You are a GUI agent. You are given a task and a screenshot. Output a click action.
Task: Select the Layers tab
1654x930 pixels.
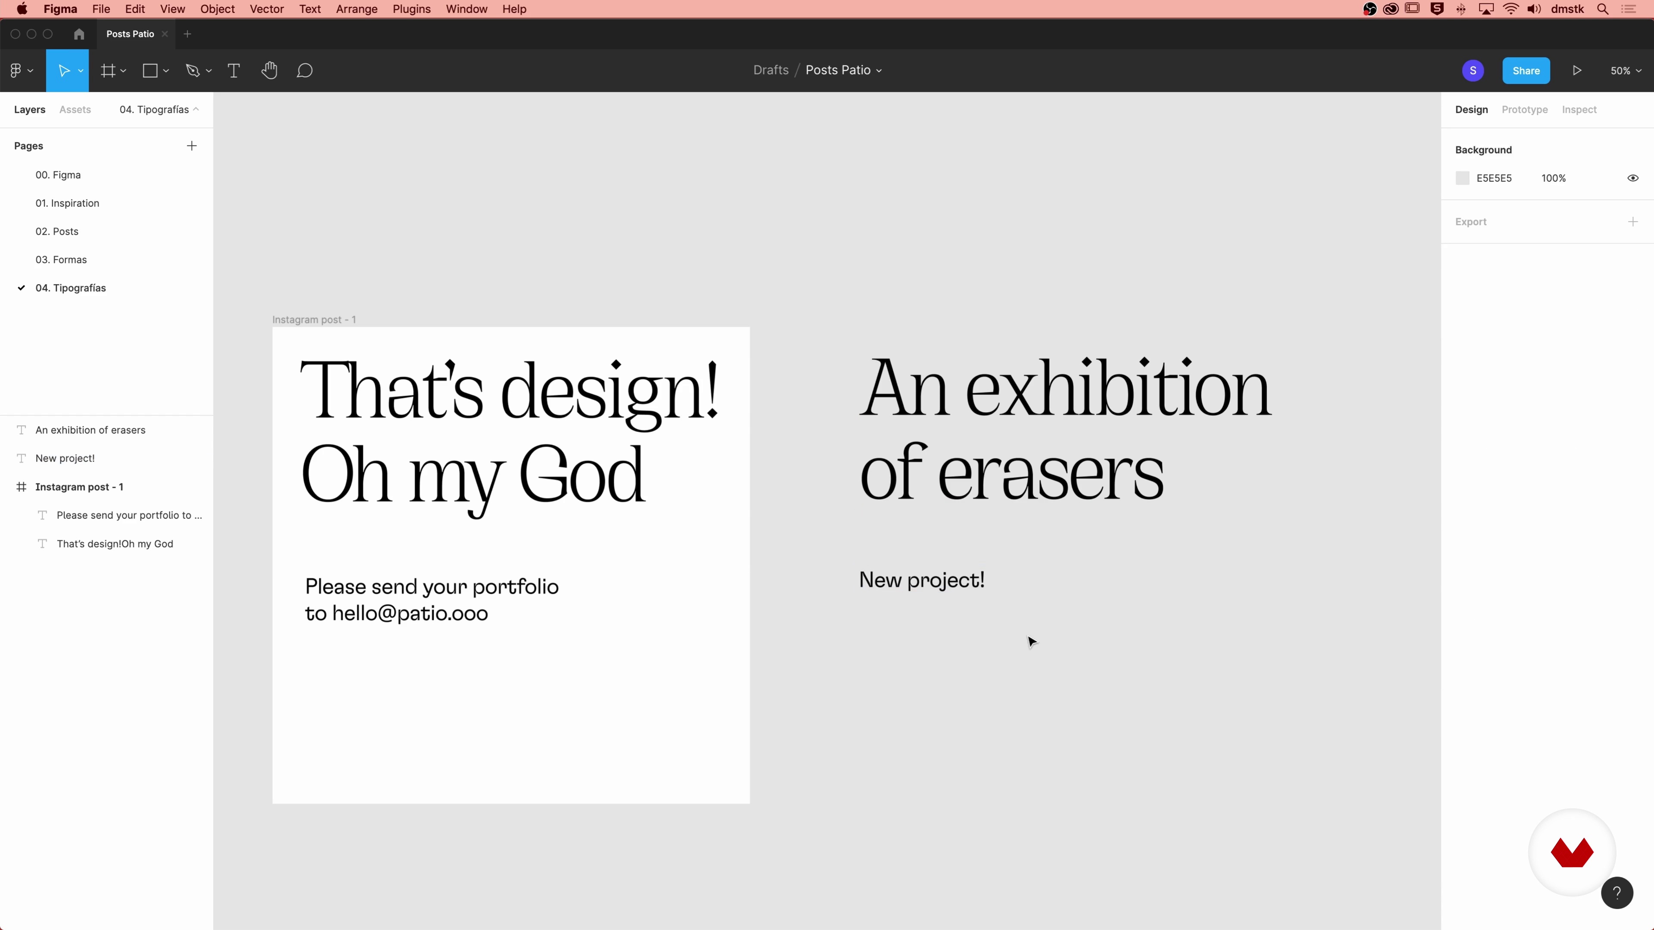click(30, 110)
